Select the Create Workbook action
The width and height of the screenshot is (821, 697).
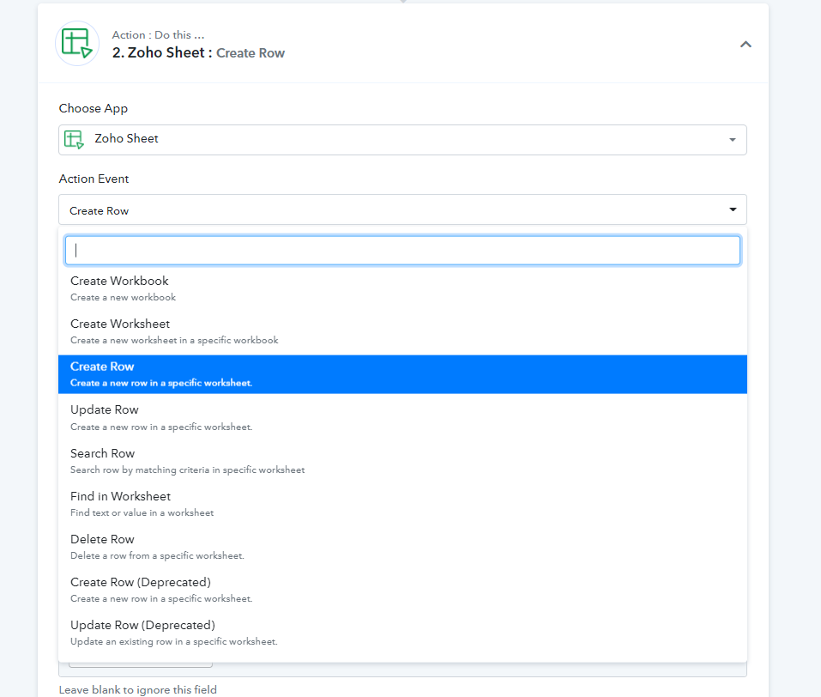click(x=402, y=288)
